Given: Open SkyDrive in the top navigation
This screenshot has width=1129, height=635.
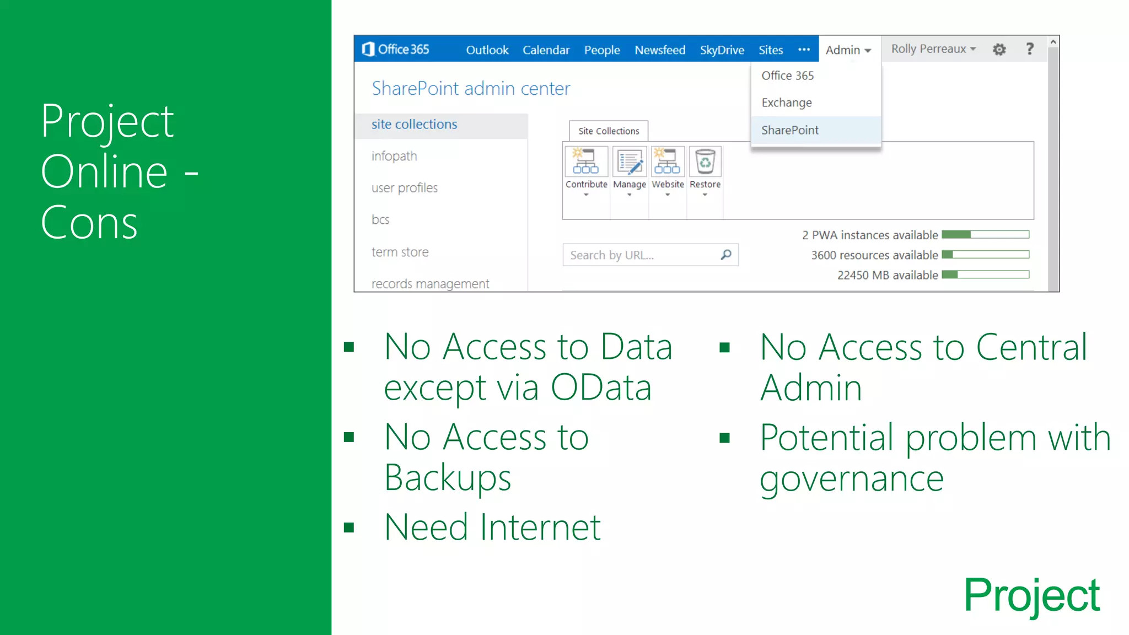Looking at the screenshot, I should click(722, 50).
